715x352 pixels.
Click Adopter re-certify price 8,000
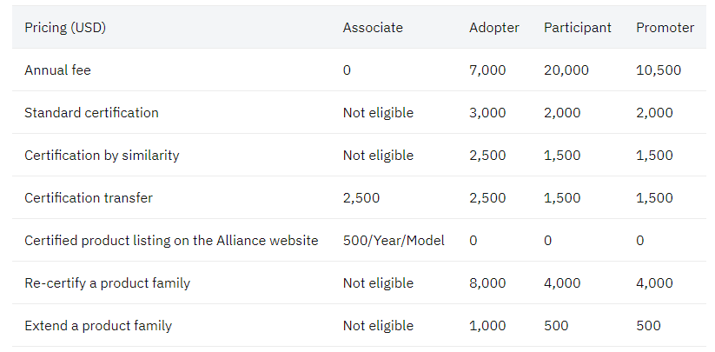coord(487,283)
